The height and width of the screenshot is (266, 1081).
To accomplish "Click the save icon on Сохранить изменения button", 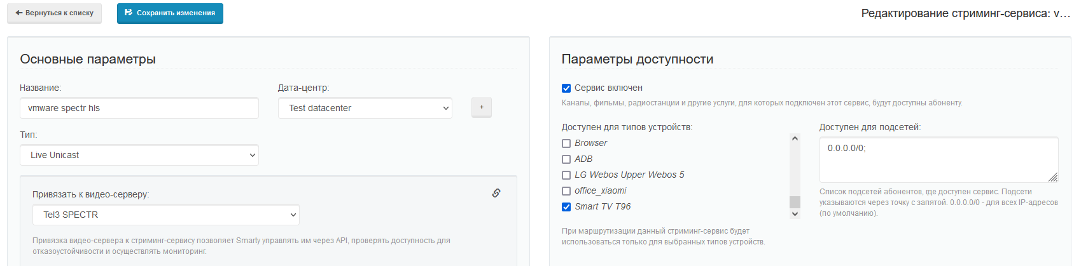I will tap(129, 13).
